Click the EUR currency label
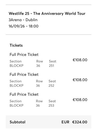Image resolution: width=97 pixels, height=135 pixels. (65, 122)
